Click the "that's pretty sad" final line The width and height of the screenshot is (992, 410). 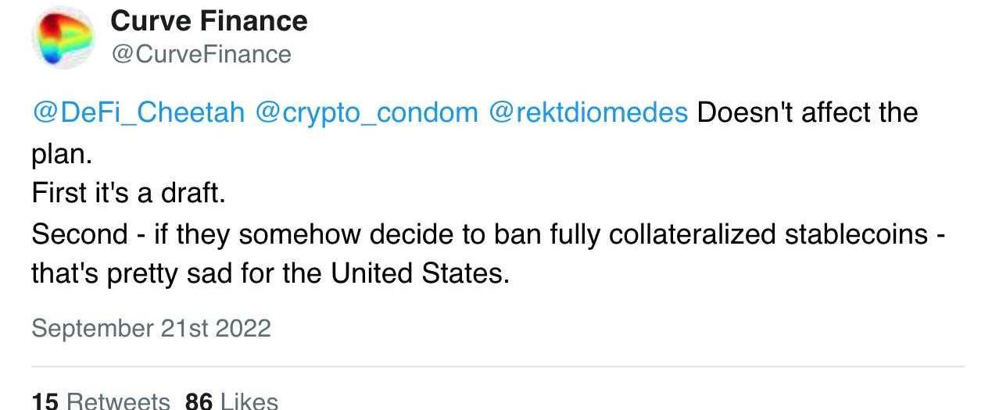tap(270, 273)
